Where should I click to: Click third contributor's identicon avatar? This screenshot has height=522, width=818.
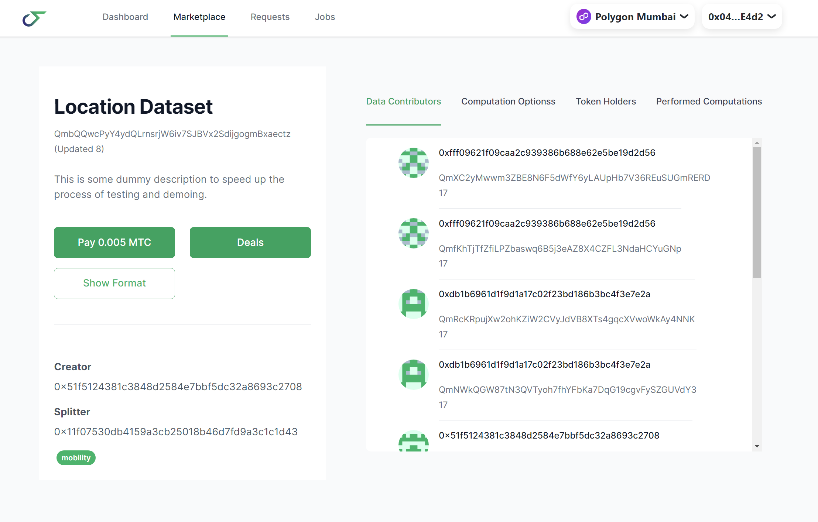point(413,304)
